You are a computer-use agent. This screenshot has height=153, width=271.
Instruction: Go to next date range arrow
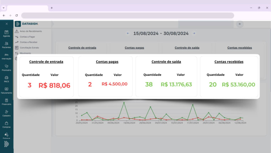click(194, 33)
